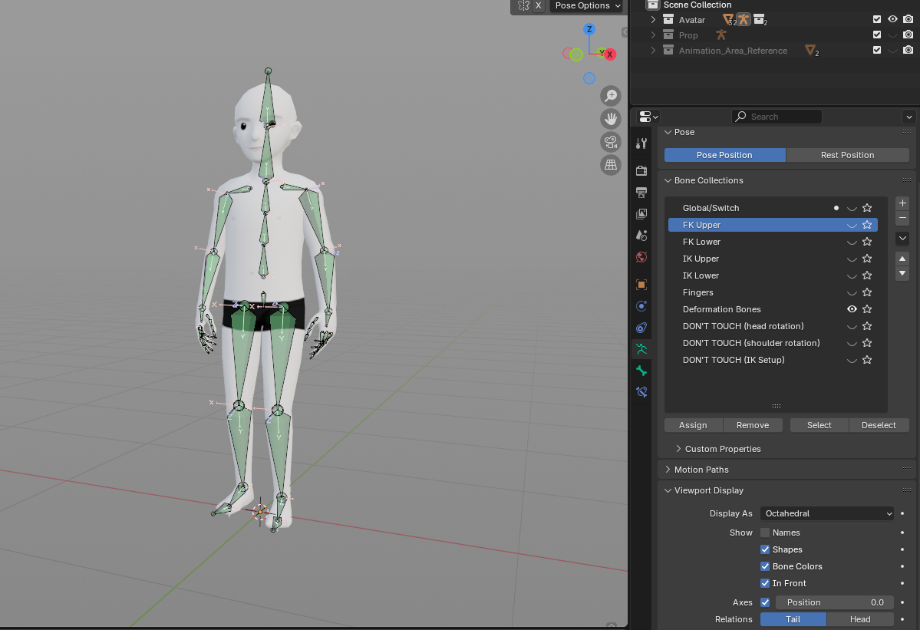Switch to World properties tab icon
The width and height of the screenshot is (920, 630).
coord(641,257)
